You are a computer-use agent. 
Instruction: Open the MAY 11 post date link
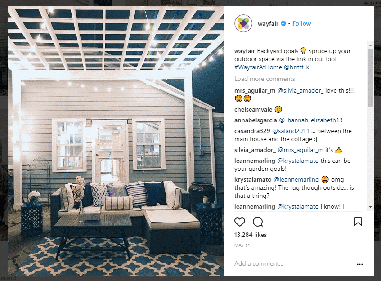coord(242,245)
